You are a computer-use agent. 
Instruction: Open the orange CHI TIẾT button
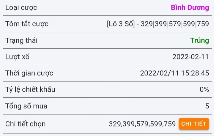coord(194,124)
